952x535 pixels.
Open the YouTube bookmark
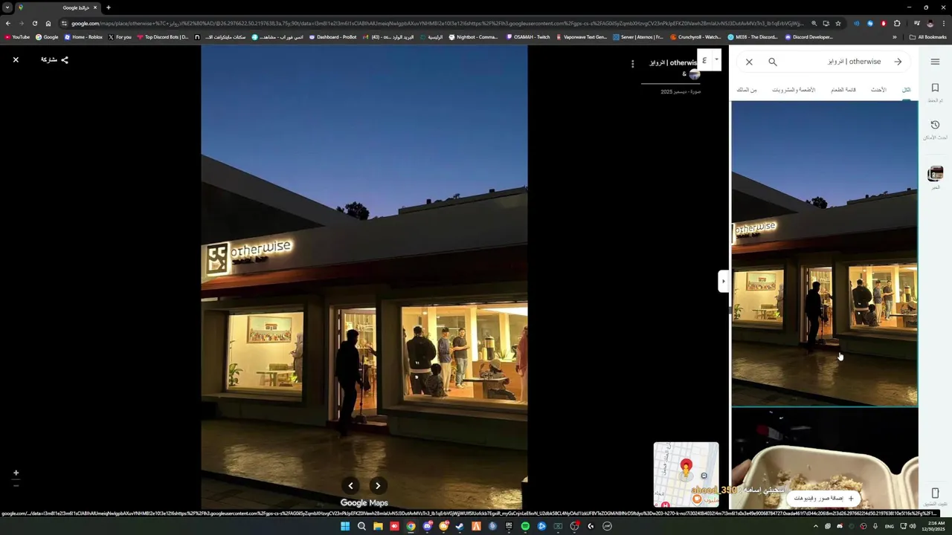click(x=17, y=37)
